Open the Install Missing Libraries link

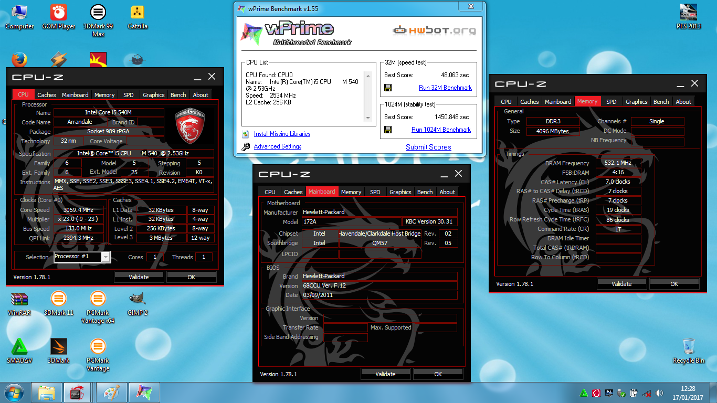[x=282, y=134]
